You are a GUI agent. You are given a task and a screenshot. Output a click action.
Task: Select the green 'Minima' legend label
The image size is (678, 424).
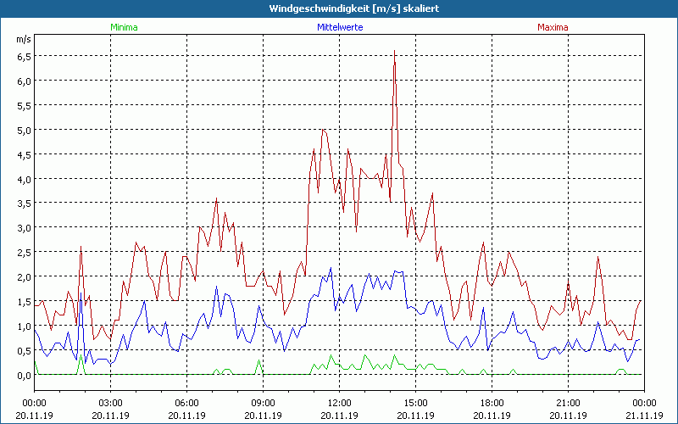click(124, 27)
